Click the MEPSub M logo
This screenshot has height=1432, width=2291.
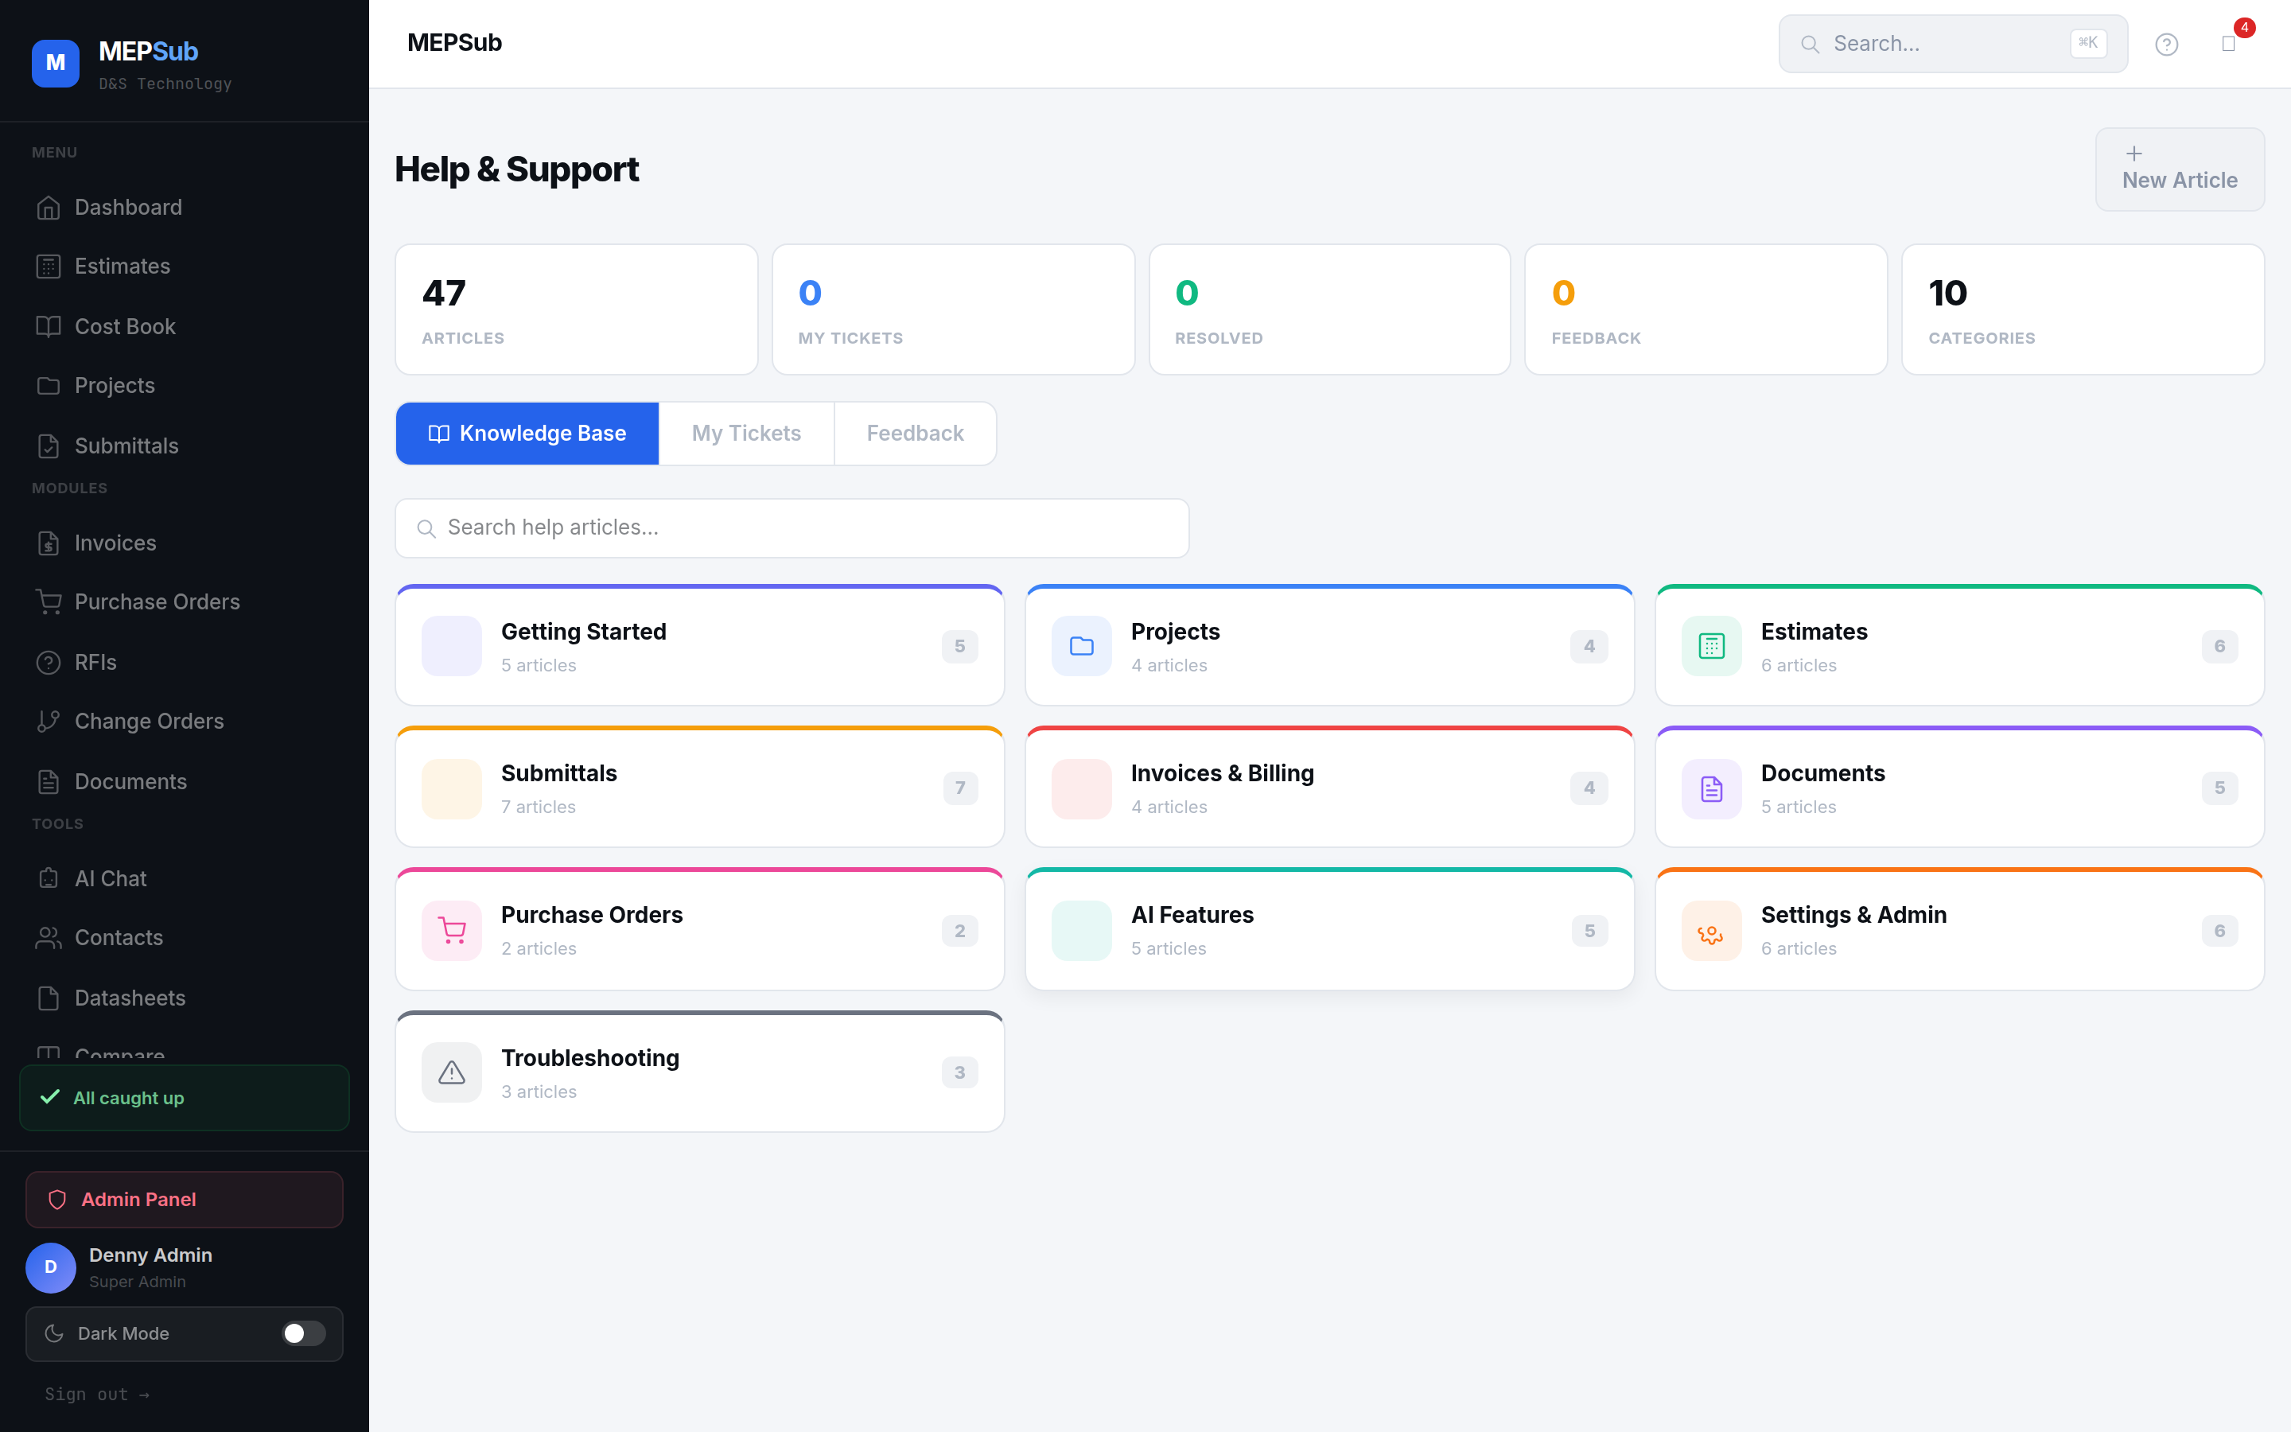pyautogui.click(x=55, y=64)
